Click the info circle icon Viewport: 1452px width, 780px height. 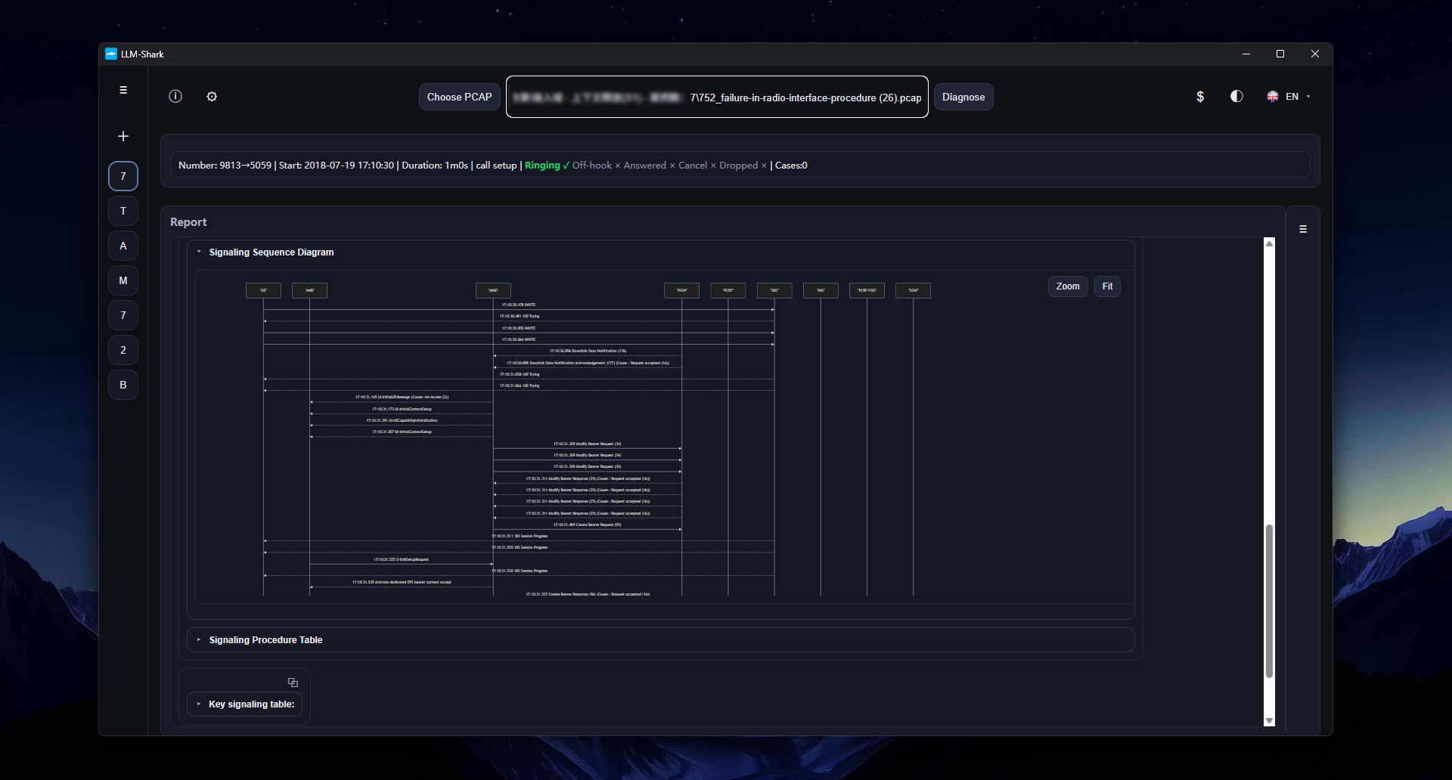click(175, 96)
